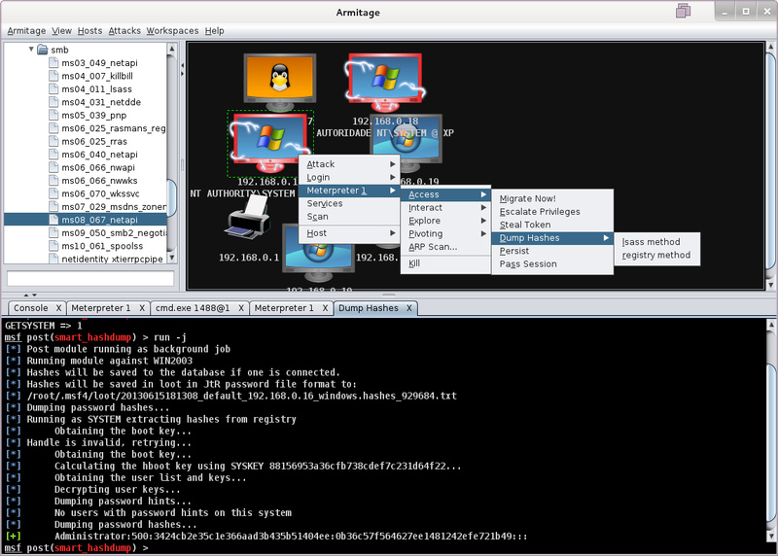Click the target graph scroll down arrow
The image size is (778, 556).
[770, 285]
